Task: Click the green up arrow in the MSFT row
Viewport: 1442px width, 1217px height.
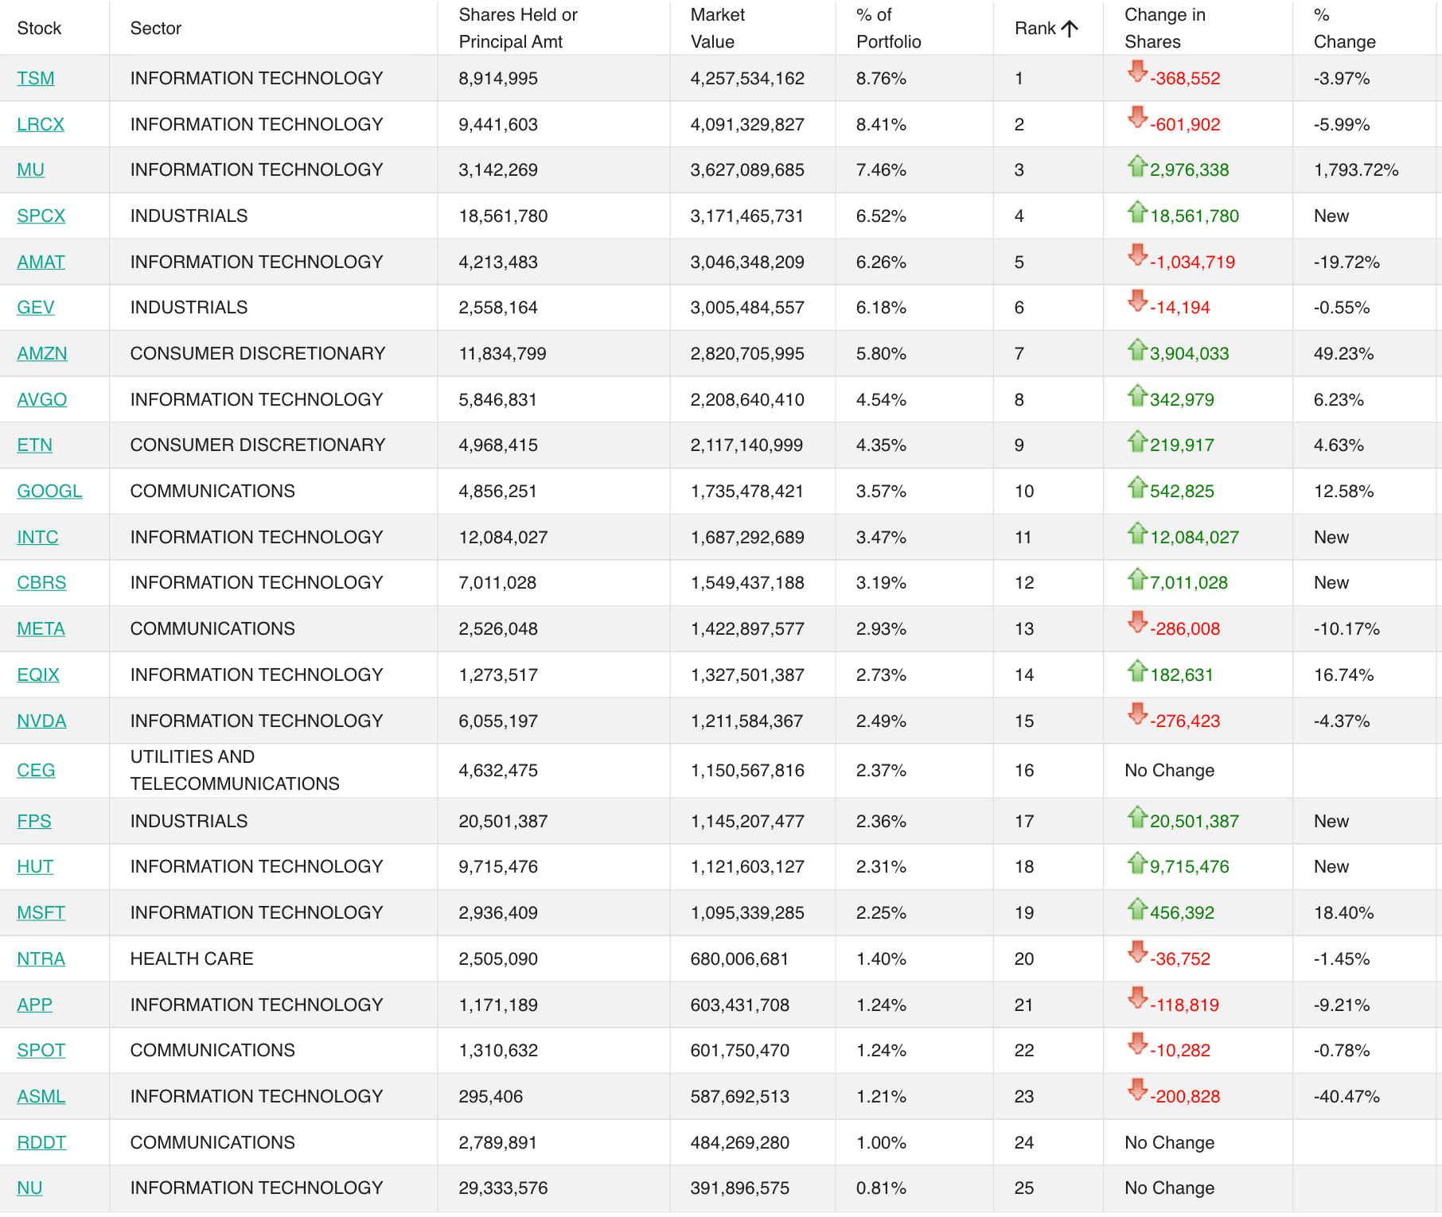Action: (1137, 908)
